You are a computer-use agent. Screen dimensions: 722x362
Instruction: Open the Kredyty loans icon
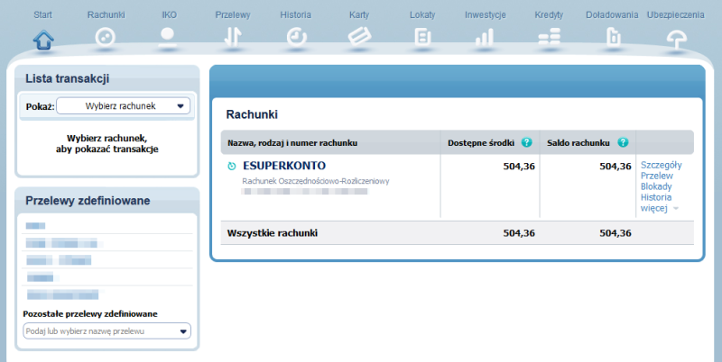pyautogui.click(x=550, y=36)
